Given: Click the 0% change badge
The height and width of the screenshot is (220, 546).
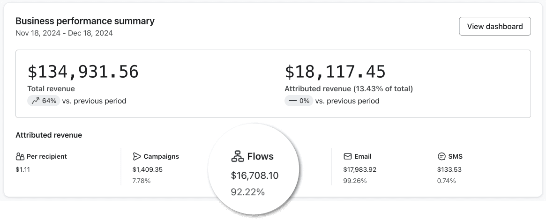Looking at the screenshot, I should (x=299, y=101).
